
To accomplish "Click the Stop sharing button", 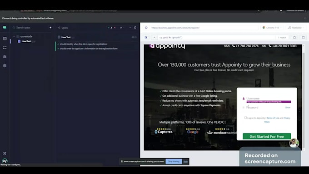I will (174, 161).
